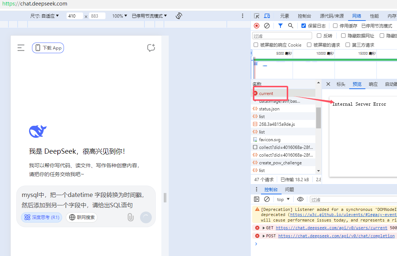Click the red record network log button
This screenshot has height=256, width=397.
[x=257, y=26]
